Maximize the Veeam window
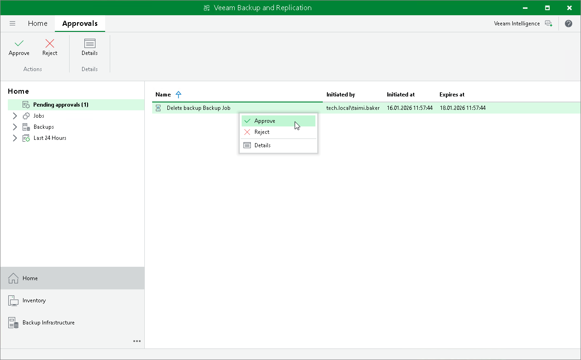 [x=547, y=8]
